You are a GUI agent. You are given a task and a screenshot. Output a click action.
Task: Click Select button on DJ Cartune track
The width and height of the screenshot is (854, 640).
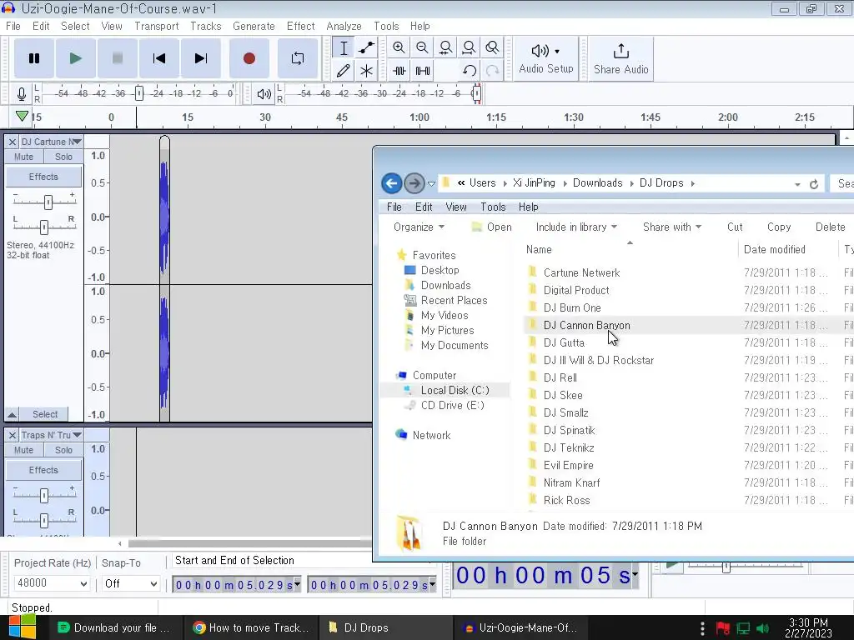(45, 414)
